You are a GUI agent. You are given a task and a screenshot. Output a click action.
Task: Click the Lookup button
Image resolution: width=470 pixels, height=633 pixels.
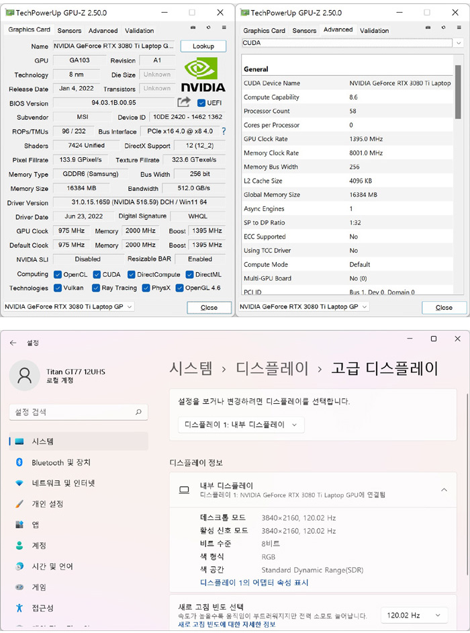203,46
